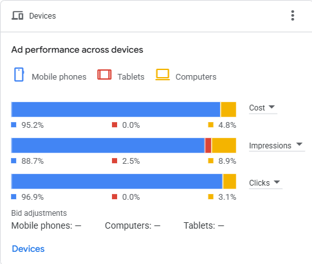Image resolution: width=312 pixels, height=264 pixels.
Task: Open the Cost metric dropdown
Action: (263, 107)
